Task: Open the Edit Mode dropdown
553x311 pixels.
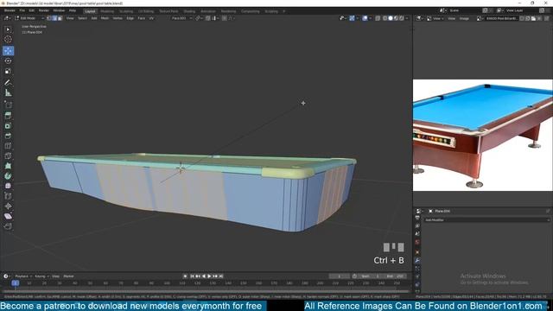Action: (29, 18)
